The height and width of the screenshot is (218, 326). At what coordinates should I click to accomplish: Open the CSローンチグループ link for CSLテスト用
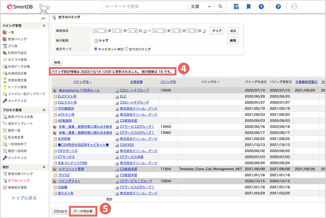135,102
